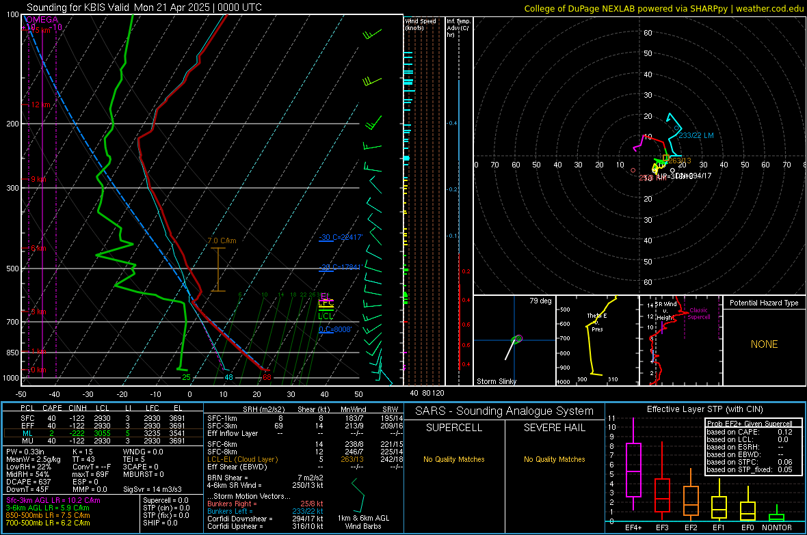Click the Wind Speed (knots) panel header

(421, 24)
